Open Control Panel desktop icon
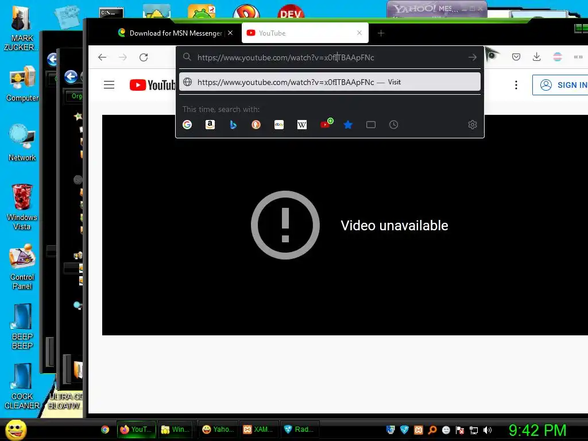This screenshot has height=441, width=588. point(22,267)
